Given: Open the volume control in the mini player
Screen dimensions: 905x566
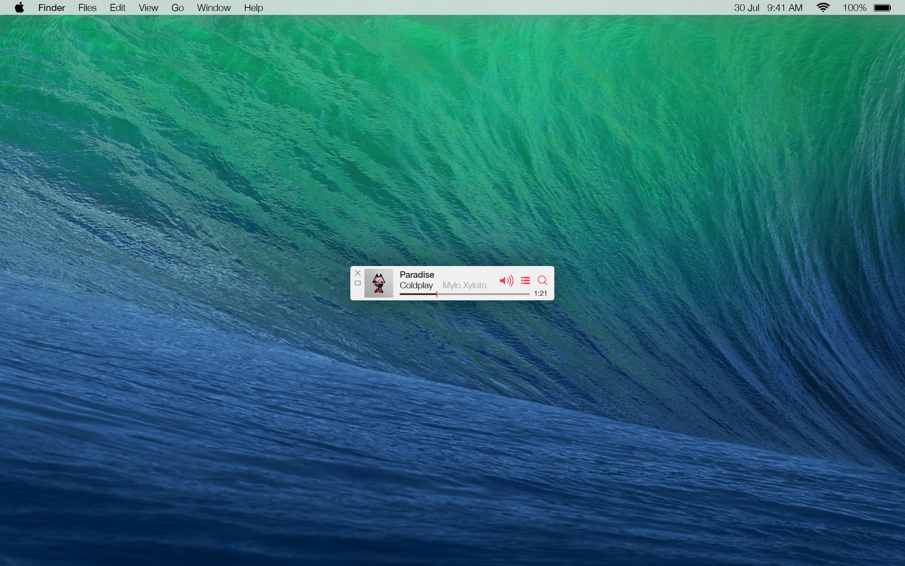Looking at the screenshot, I should coord(506,280).
